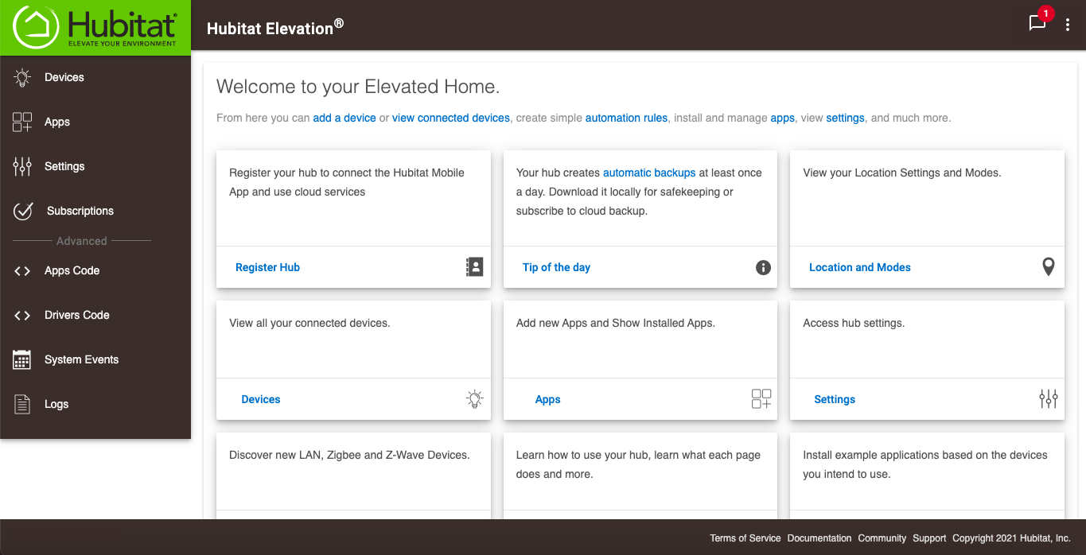
Task: Click the Apps link on the card
Action: tap(547, 399)
